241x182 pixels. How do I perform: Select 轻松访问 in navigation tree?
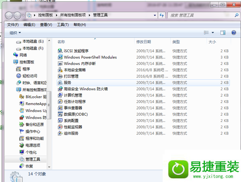[x=30, y=76]
